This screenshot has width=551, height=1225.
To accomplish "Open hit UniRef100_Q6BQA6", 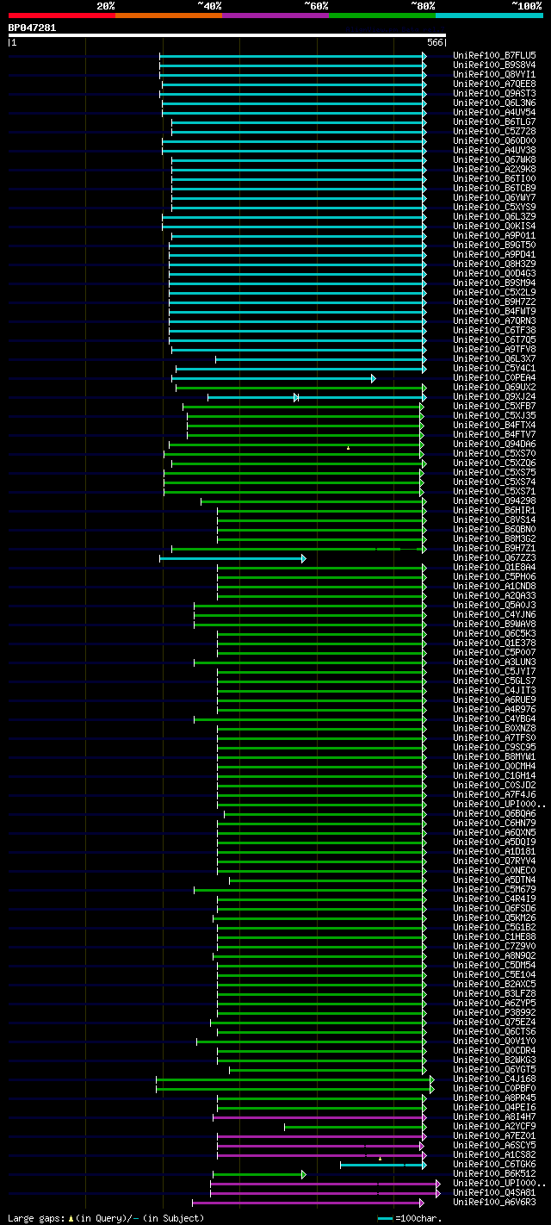I will pyautogui.click(x=494, y=813).
